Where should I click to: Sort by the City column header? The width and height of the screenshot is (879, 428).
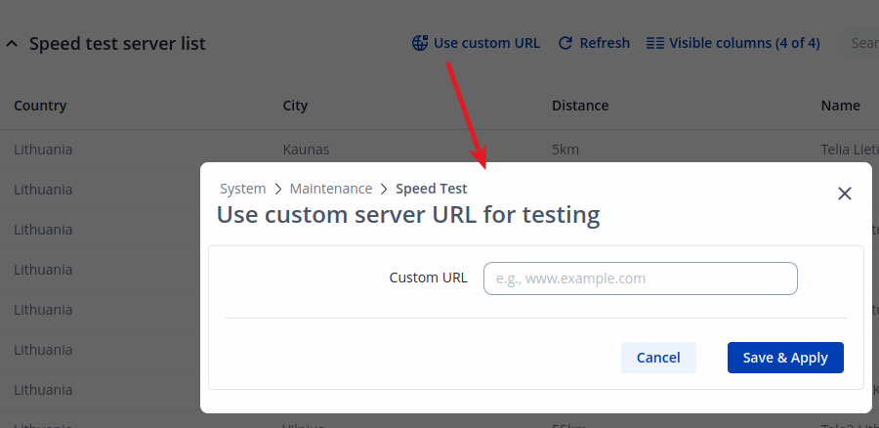pyautogui.click(x=295, y=106)
